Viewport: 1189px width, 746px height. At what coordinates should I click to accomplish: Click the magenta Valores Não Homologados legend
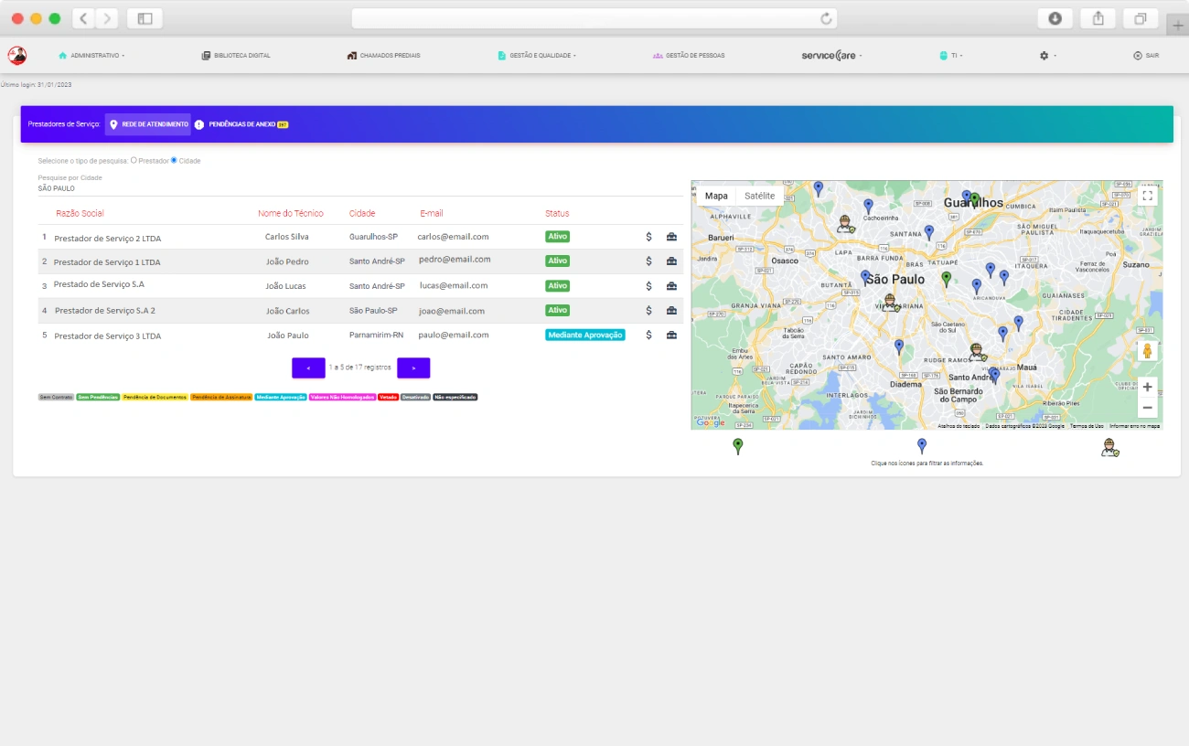(x=342, y=398)
